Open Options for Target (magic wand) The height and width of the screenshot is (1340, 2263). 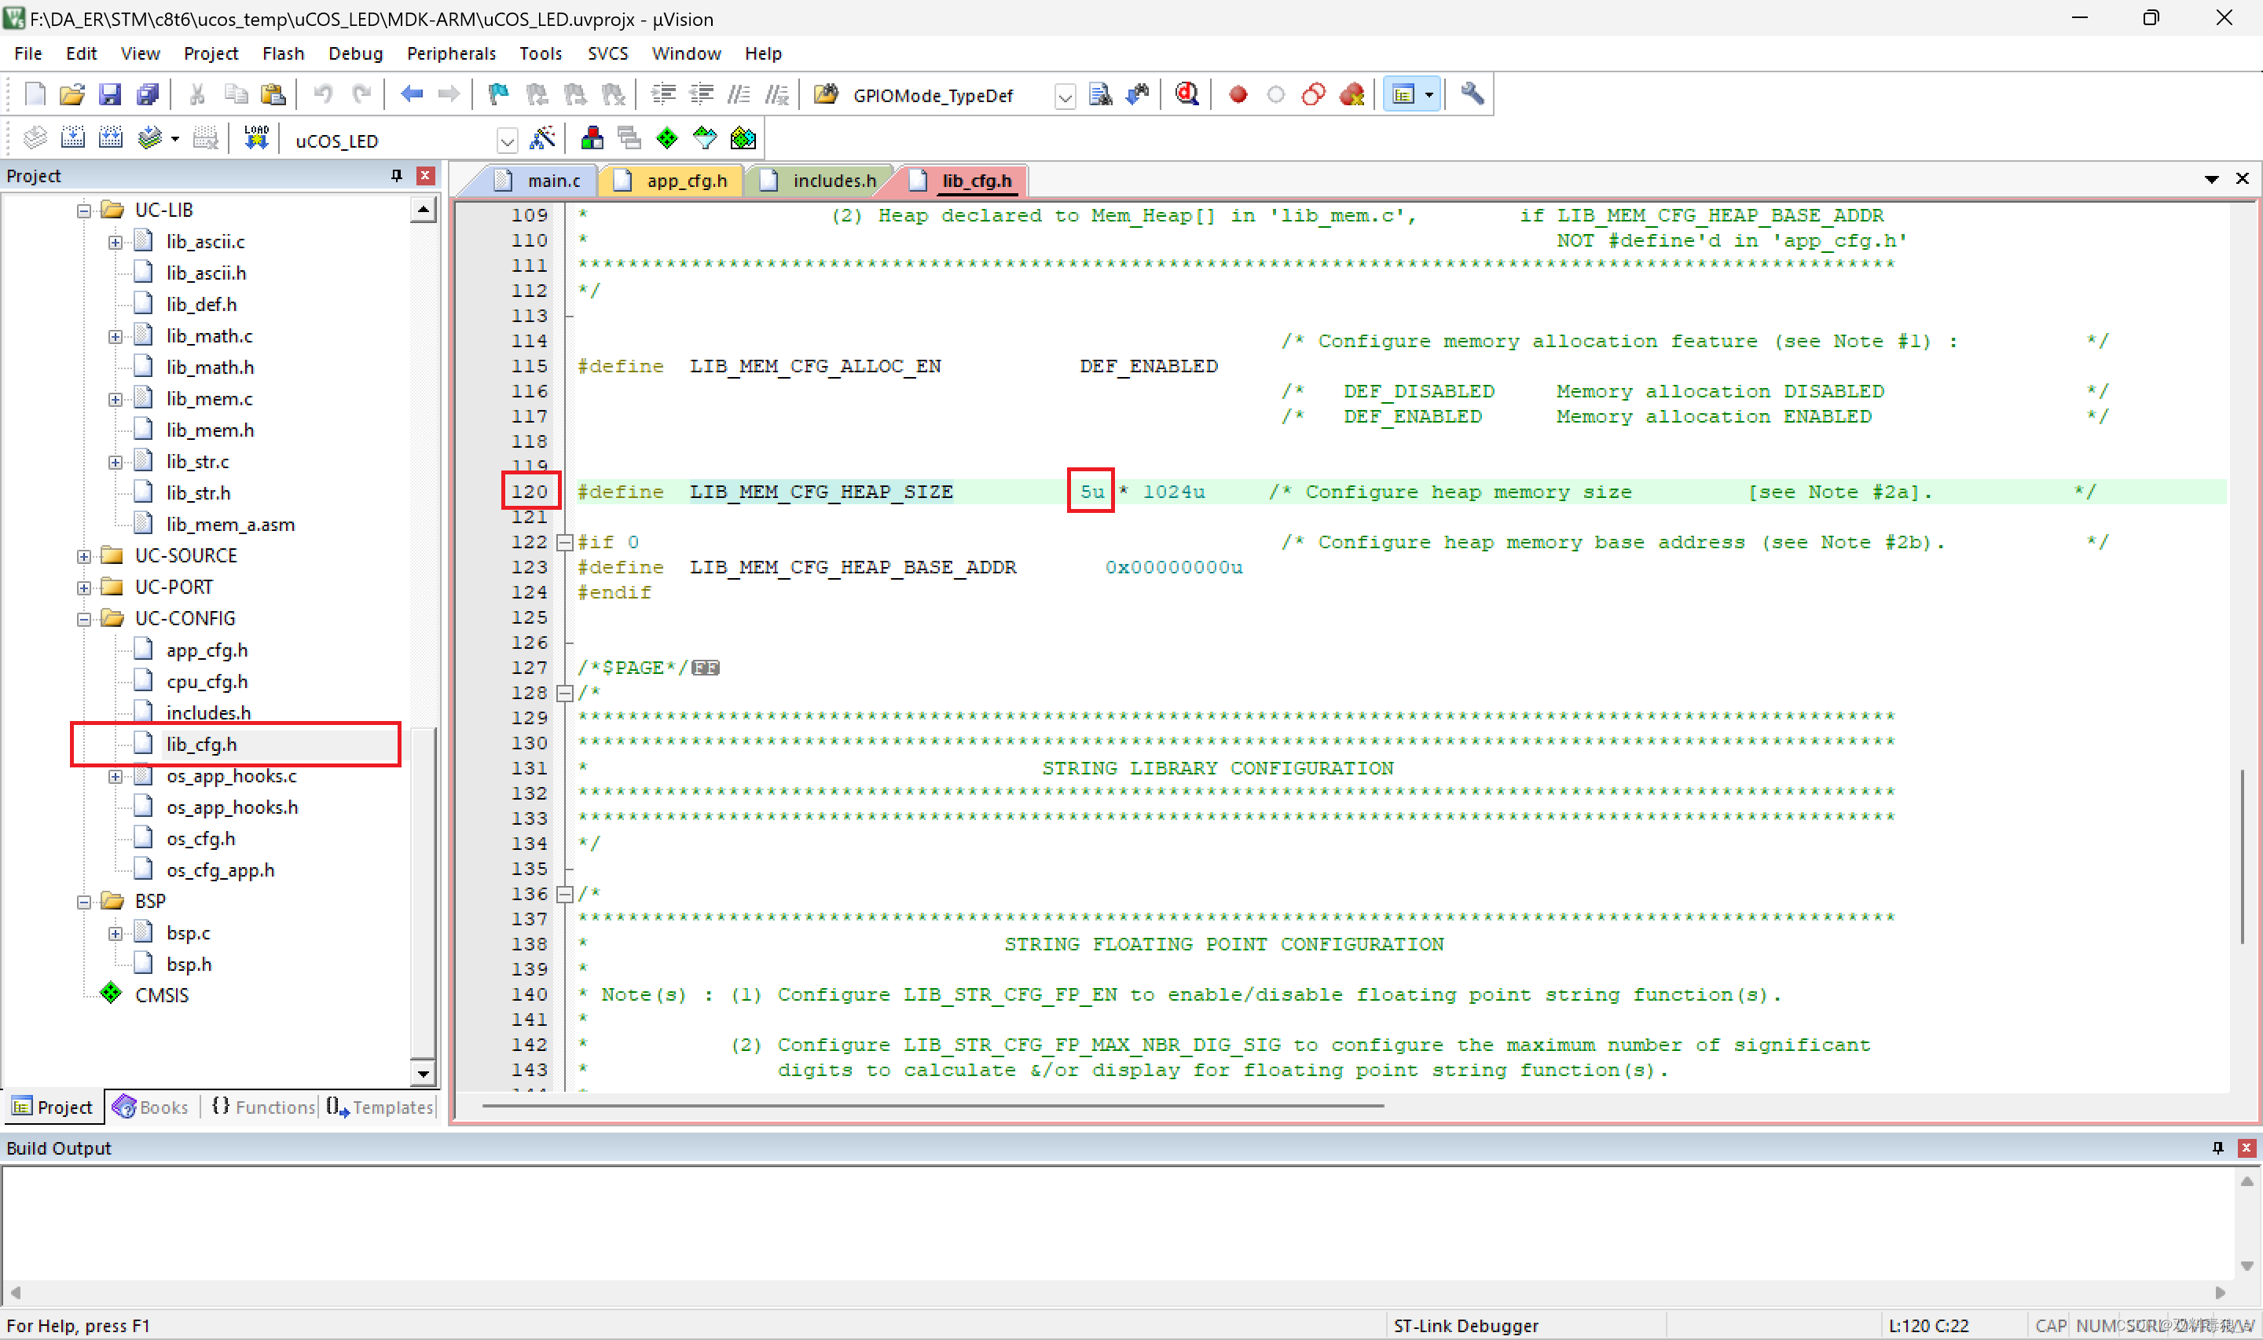[543, 138]
